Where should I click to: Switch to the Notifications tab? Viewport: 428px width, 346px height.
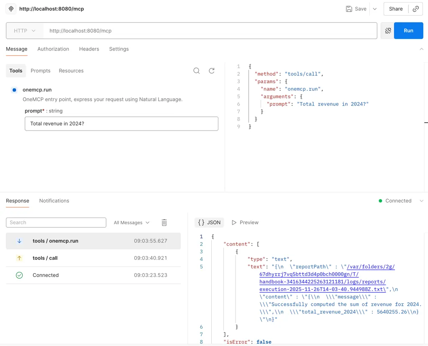[54, 201]
